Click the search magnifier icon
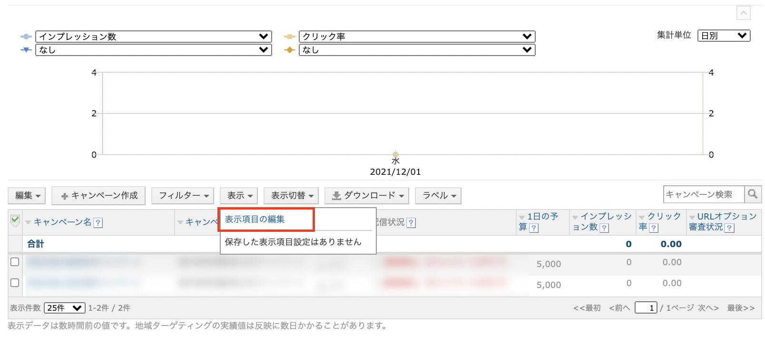 pyautogui.click(x=753, y=194)
